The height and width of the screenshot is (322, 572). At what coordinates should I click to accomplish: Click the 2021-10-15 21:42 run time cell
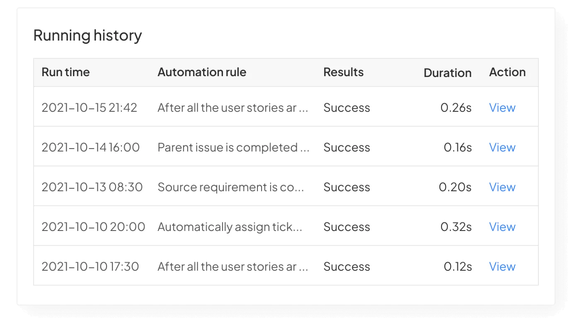point(89,108)
